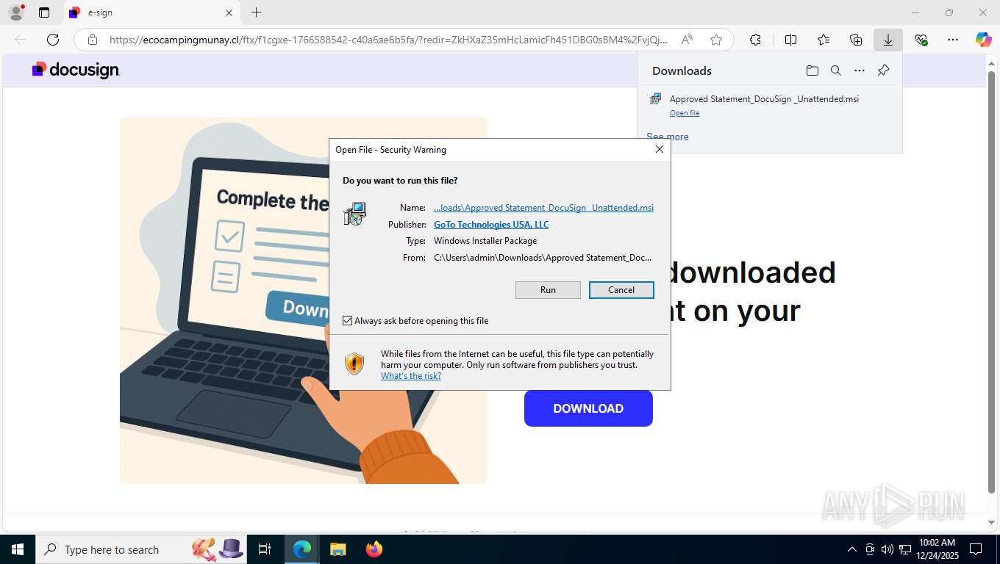This screenshot has height=564, width=1000.
Task: Toggle split screen icon
Action: (x=790, y=40)
